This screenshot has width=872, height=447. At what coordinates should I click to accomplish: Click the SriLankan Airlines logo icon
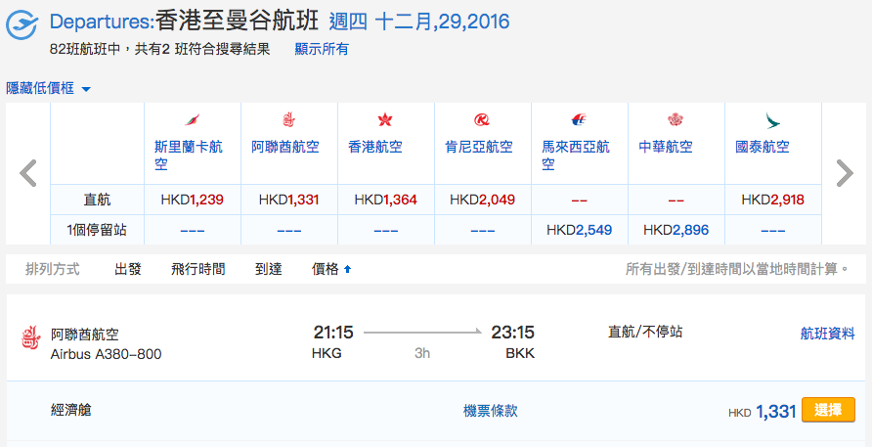tap(193, 119)
